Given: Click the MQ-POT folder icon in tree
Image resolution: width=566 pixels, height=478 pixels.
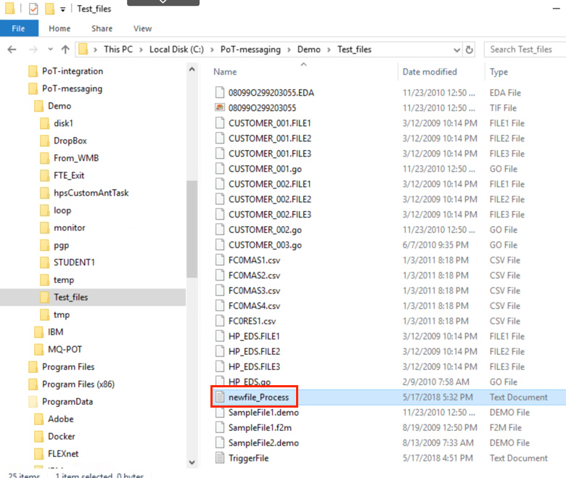Looking at the screenshot, I should tap(39, 349).
